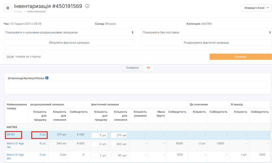272x163 pixels.
Task: Edit actual sale quantity for Matrix D-Age 7M
Action: [96, 144]
